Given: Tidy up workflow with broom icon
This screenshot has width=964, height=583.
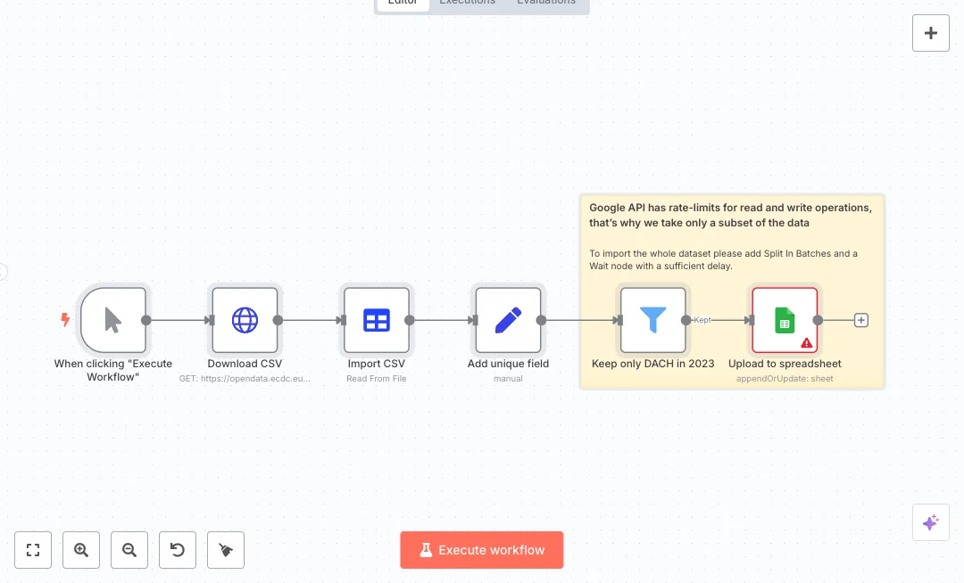Looking at the screenshot, I should (x=226, y=550).
